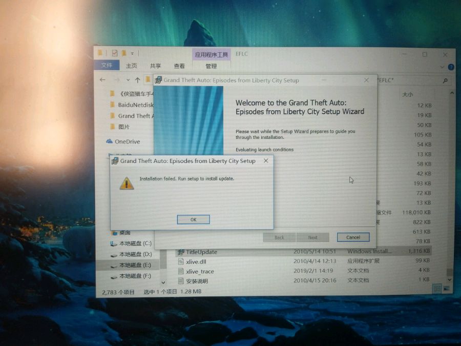Click the OneDrive cloud icon

(x=110, y=141)
